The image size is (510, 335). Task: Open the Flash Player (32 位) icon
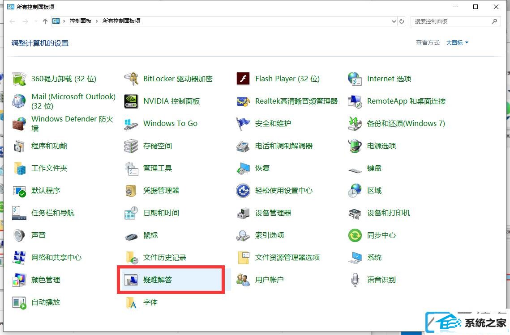click(243, 79)
